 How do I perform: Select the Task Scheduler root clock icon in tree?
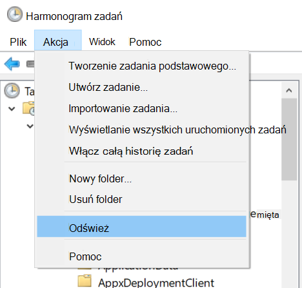[12, 91]
